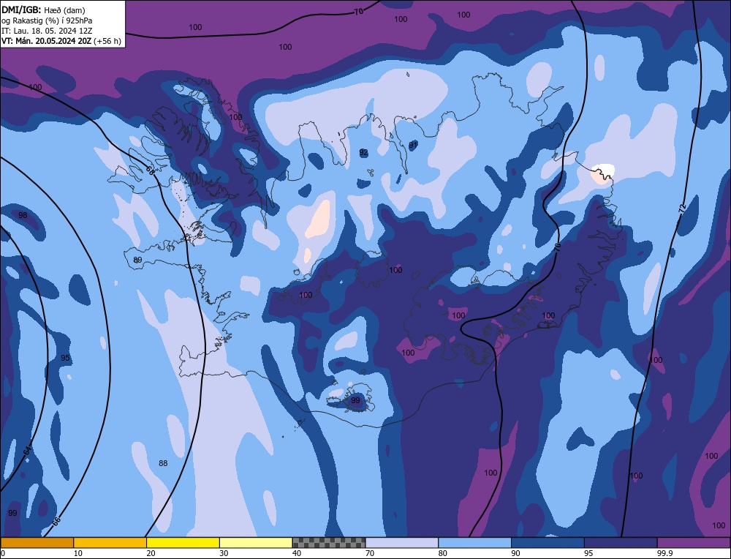Click the dark navy 95–99.9 legend swatch
The width and height of the screenshot is (731, 559).
pyautogui.click(x=621, y=542)
